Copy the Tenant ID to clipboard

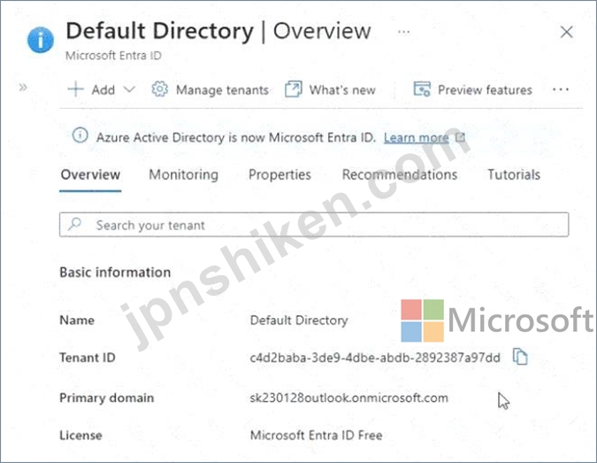pyautogui.click(x=522, y=357)
